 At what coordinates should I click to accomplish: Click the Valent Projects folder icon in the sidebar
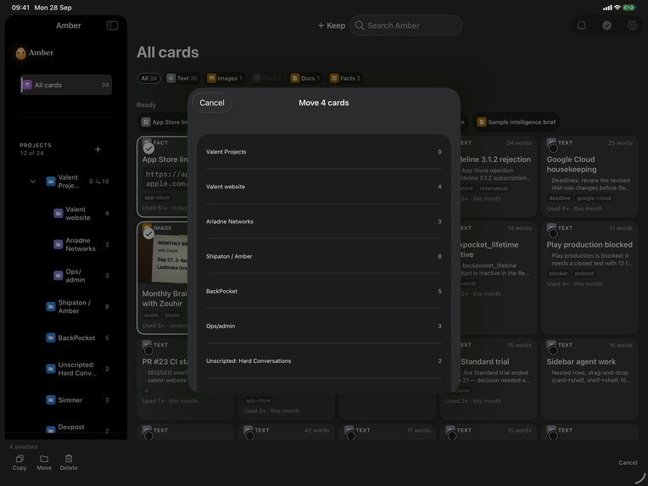50,182
